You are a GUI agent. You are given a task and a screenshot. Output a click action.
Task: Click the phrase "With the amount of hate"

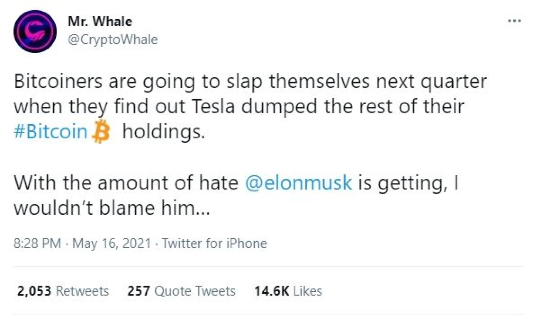coord(126,183)
